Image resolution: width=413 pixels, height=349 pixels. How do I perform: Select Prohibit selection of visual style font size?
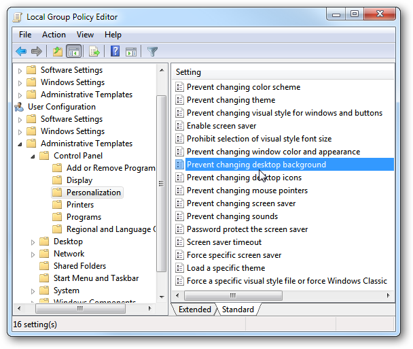click(259, 139)
